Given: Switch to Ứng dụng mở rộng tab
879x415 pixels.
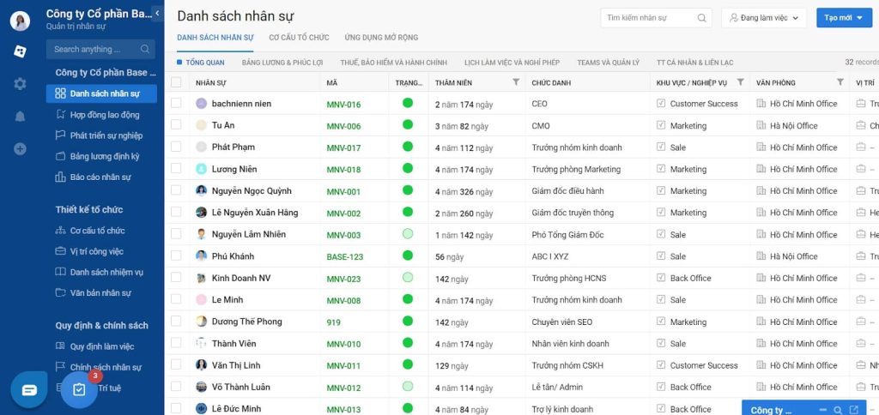Looking at the screenshot, I should click(x=381, y=38).
